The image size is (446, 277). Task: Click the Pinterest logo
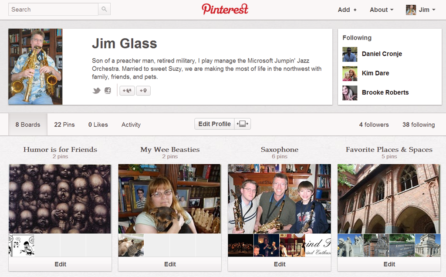point(225,9)
